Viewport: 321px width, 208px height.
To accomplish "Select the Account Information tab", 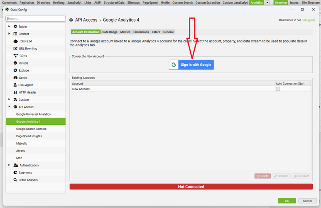I will [86, 32].
